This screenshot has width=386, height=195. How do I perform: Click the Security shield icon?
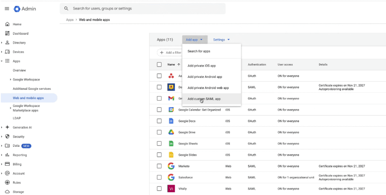pos(8,136)
